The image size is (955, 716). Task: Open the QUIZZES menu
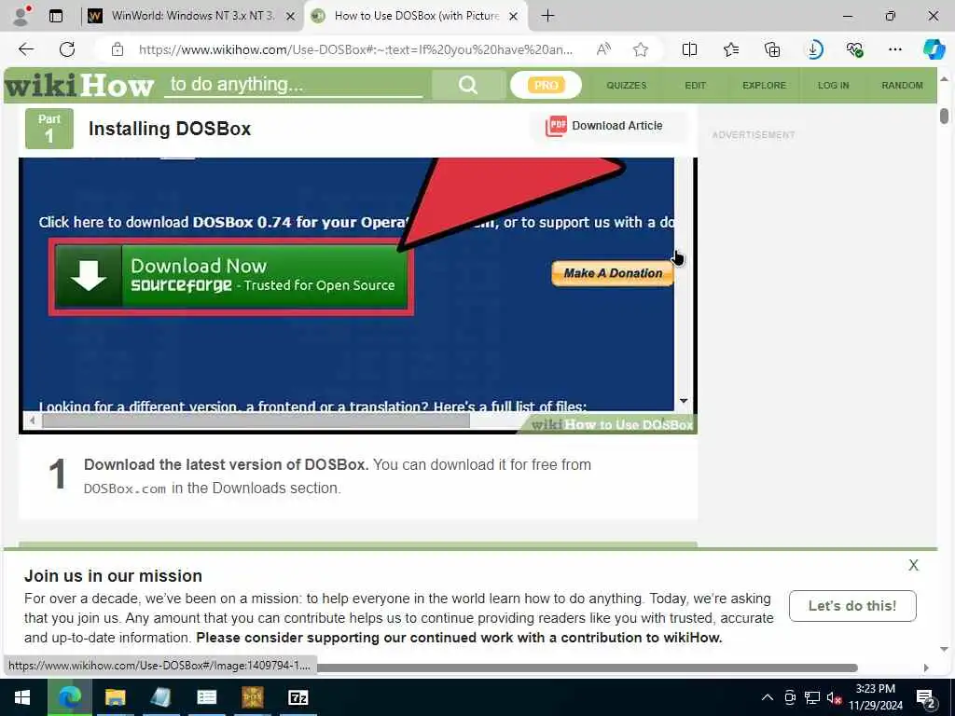tap(626, 85)
